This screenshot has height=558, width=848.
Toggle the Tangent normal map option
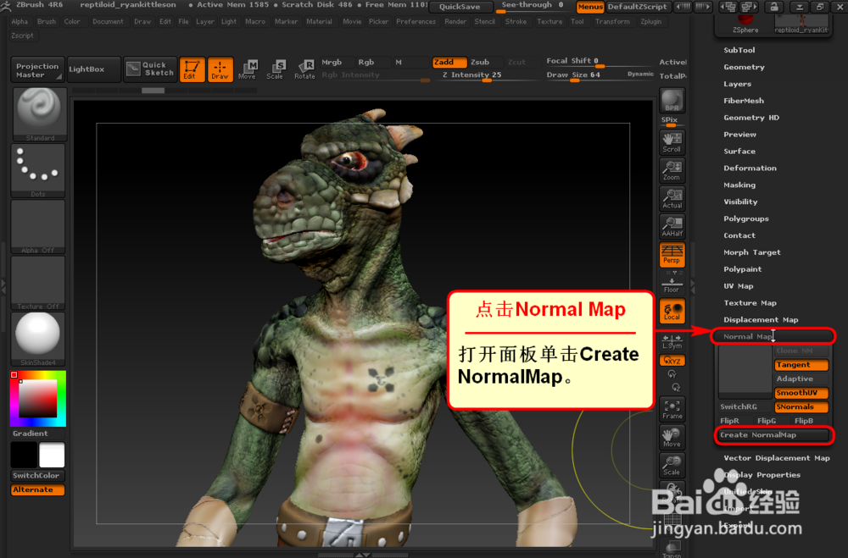point(801,365)
